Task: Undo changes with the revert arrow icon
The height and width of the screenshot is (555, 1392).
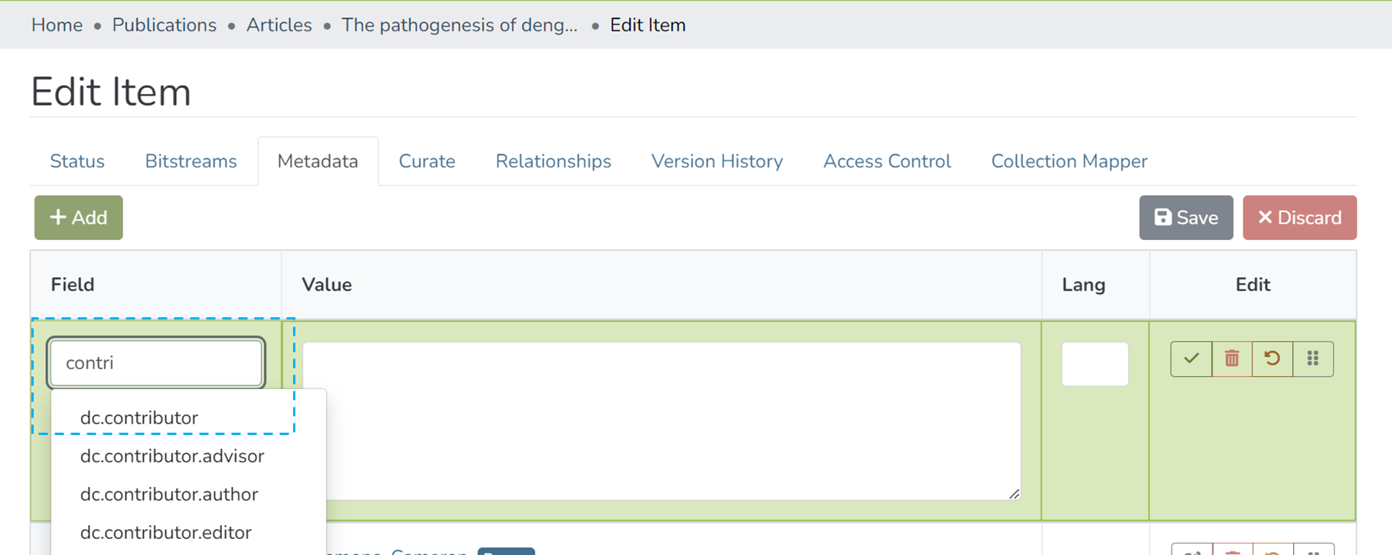Action: click(1272, 359)
